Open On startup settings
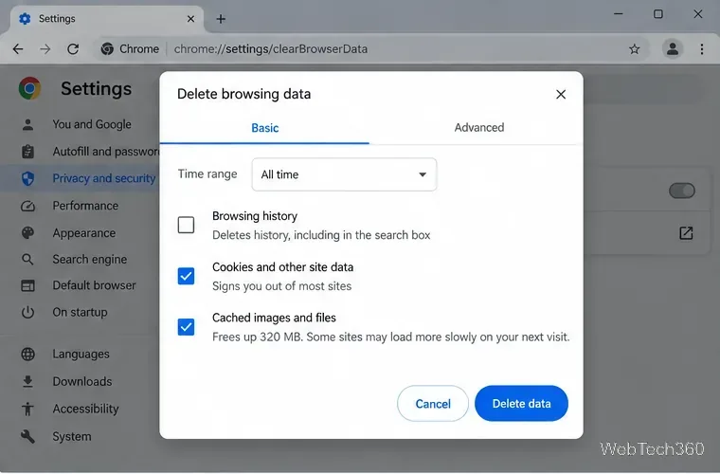Viewport: 720px width, 474px height. tap(80, 312)
